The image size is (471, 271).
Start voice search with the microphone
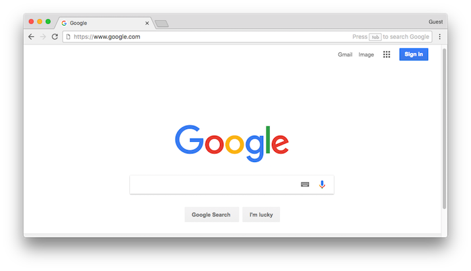[x=322, y=184]
